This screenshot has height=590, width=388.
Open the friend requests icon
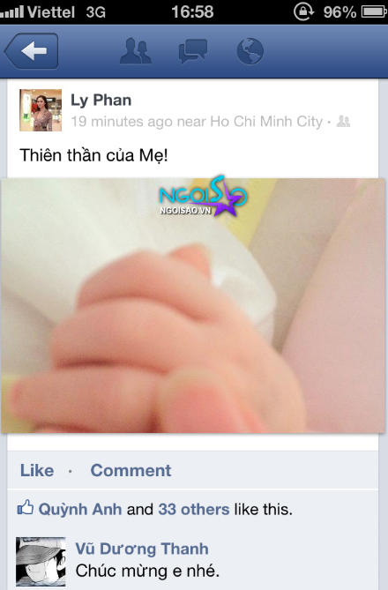coord(136,51)
